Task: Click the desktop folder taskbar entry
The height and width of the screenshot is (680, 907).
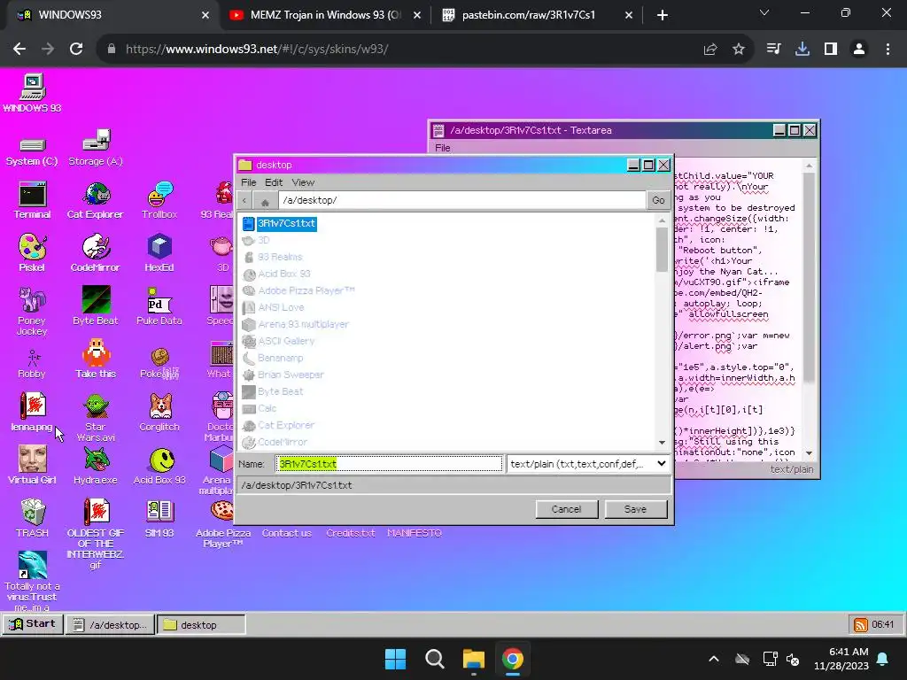Action: pyautogui.click(x=201, y=624)
